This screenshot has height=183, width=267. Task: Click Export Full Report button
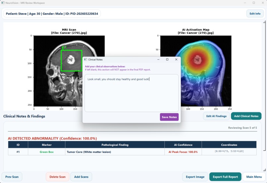tap(225, 177)
